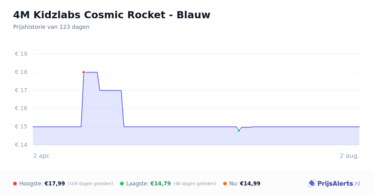Click the 2 apr. date label
This screenshot has width=373, height=195.
click(x=42, y=156)
